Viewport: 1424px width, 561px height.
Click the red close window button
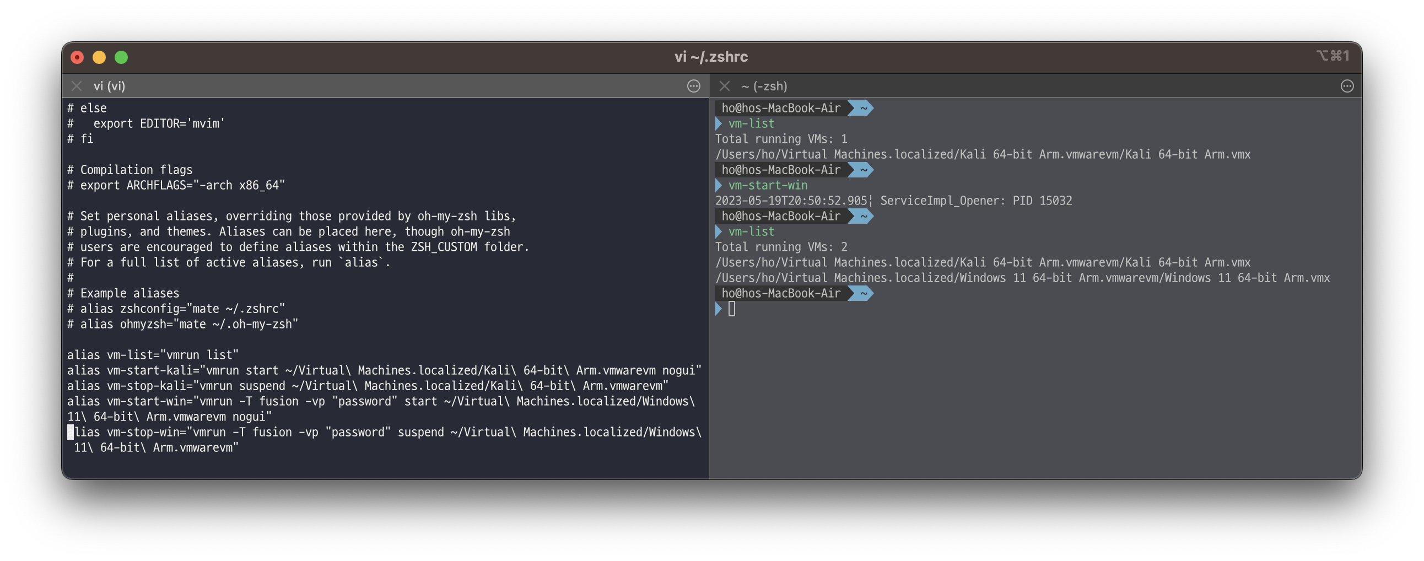pyautogui.click(x=77, y=57)
